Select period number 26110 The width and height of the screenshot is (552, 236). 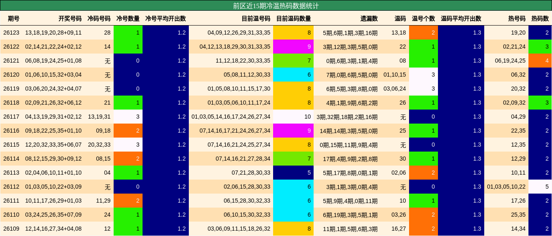click(11, 215)
